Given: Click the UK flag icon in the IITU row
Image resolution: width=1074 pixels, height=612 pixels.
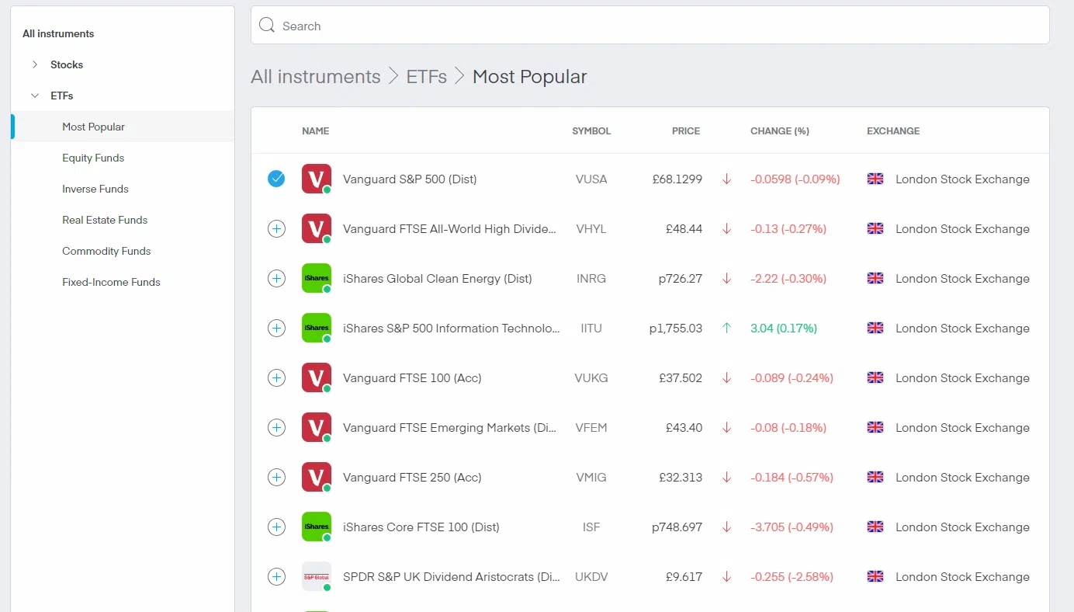Looking at the screenshot, I should coord(875,328).
